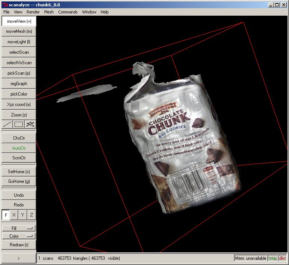Select the polygon shape selection tool
The height and width of the screenshot is (265, 289).
click(x=30, y=124)
